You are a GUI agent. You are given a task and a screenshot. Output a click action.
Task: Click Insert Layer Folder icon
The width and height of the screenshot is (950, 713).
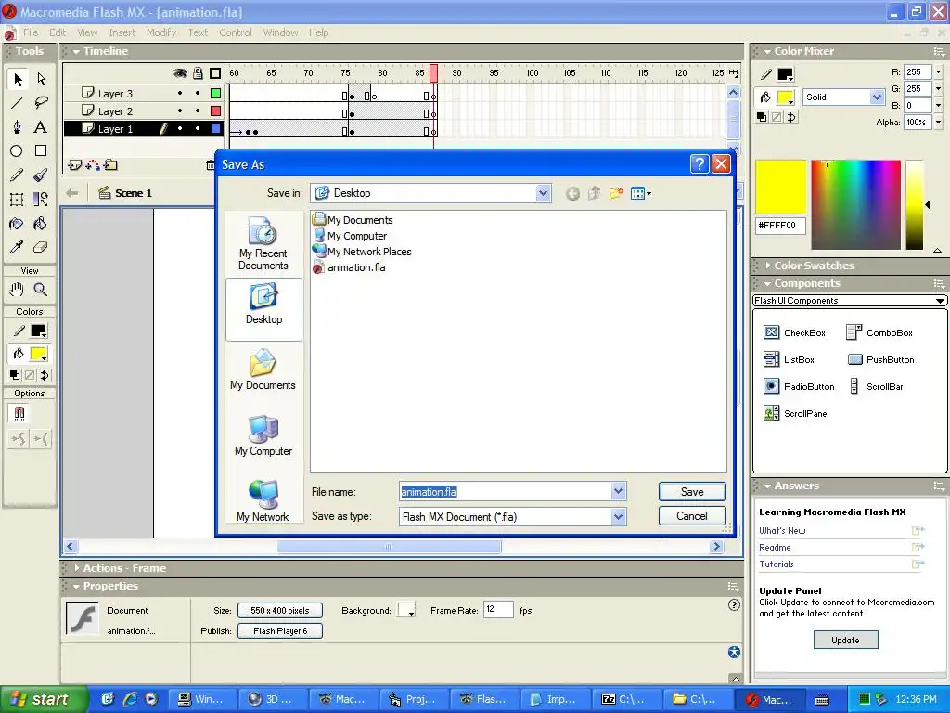[110, 165]
